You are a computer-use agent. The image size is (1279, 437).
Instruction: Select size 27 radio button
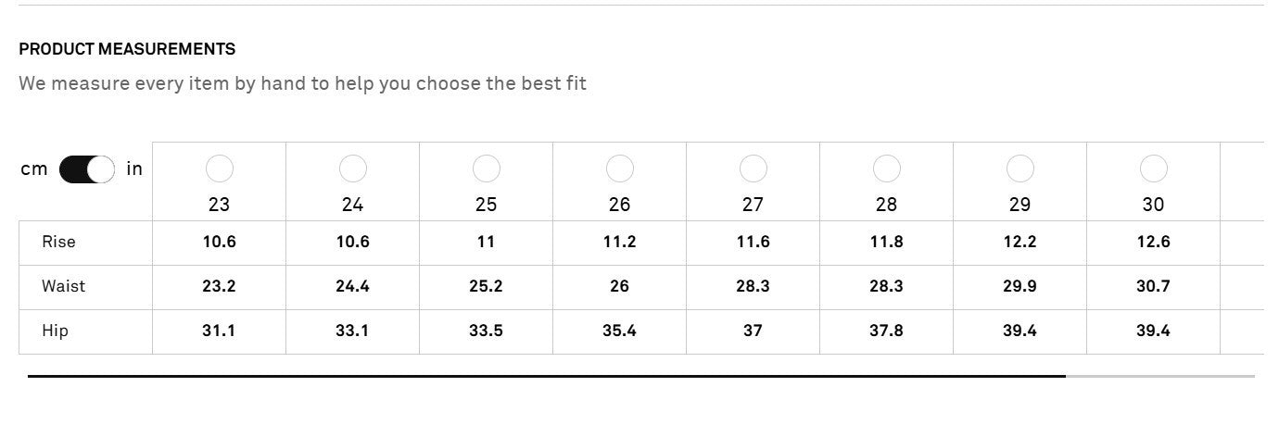[x=753, y=169]
